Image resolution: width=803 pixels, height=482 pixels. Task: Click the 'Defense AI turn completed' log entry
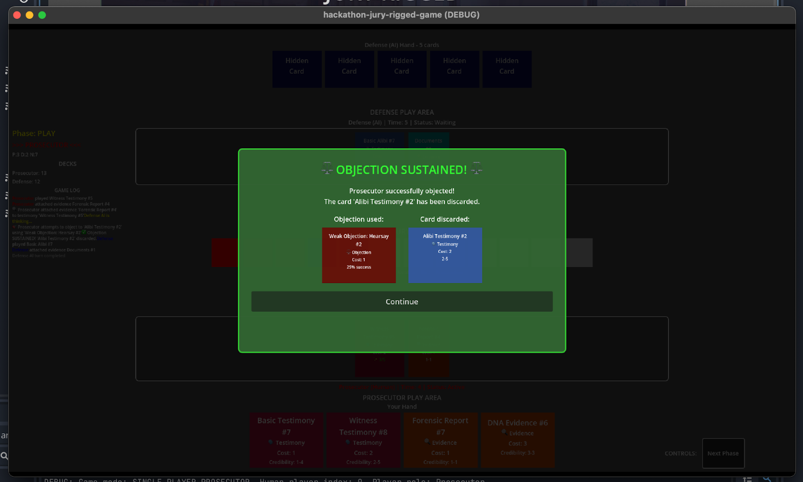click(39, 256)
